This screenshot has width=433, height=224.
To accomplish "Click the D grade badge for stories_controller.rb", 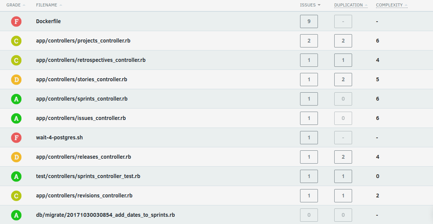I will [x=16, y=80].
